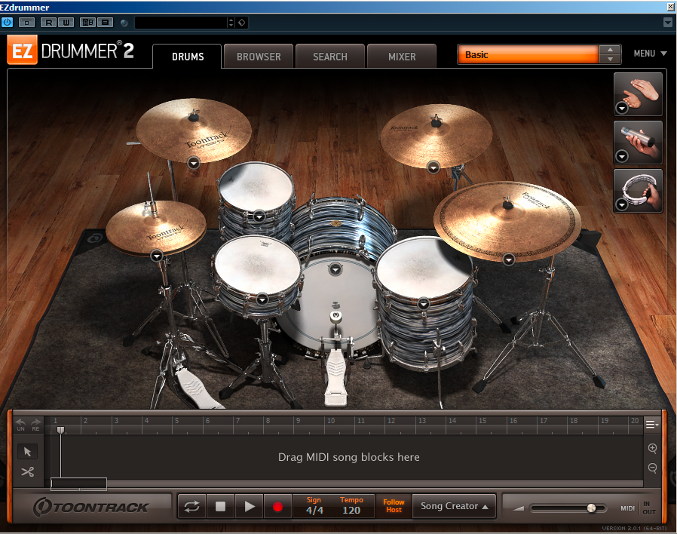Click the hand claps percussion thumbnail
The height and width of the screenshot is (534, 677).
click(x=638, y=94)
